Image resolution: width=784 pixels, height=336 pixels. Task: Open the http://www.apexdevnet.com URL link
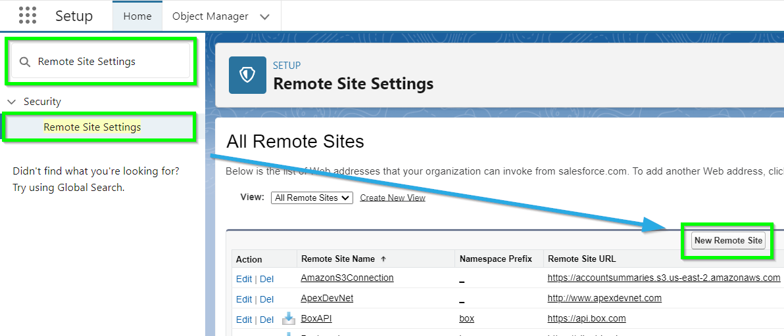pos(604,298)
